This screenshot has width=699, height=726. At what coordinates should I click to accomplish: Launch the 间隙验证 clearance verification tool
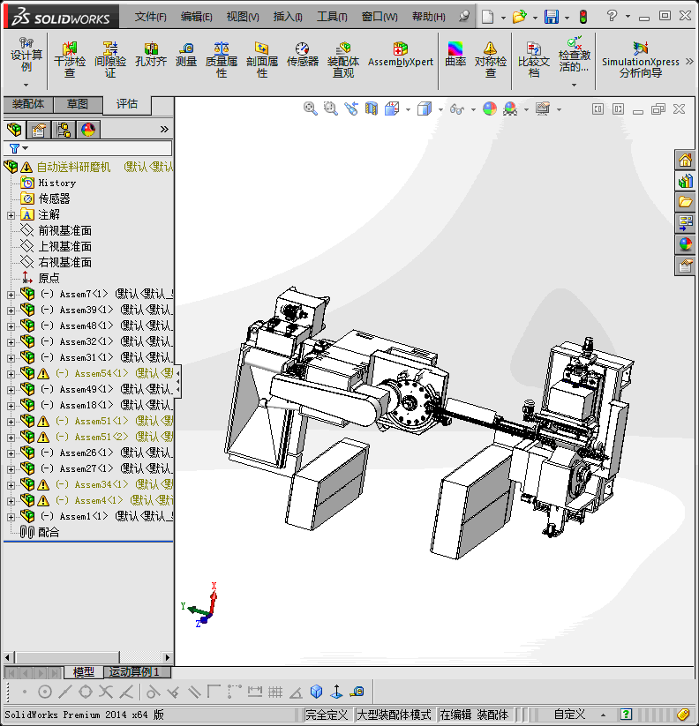[110, 60]
